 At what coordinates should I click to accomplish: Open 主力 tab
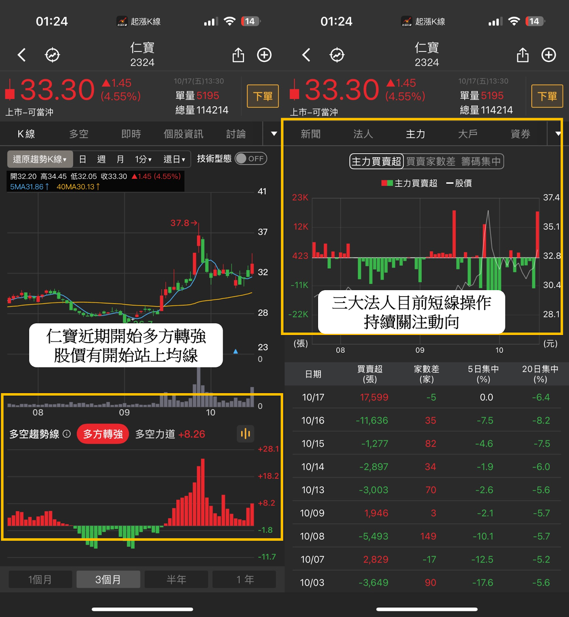point(416,134)
